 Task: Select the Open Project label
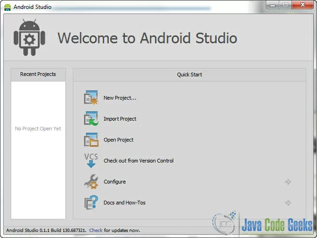pos(119,140)
